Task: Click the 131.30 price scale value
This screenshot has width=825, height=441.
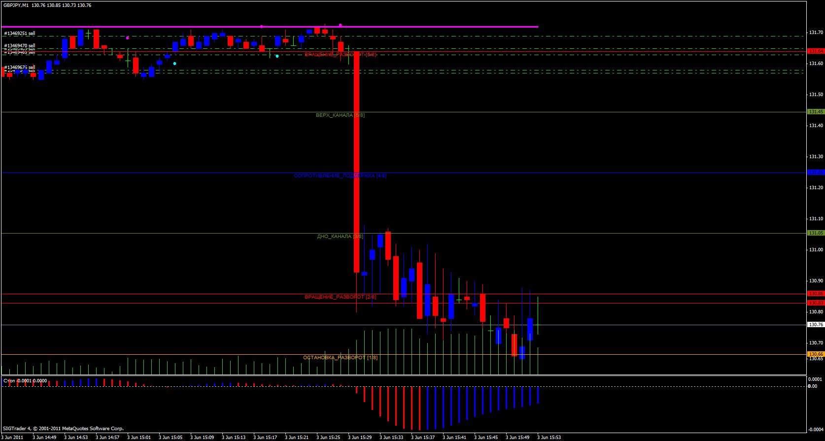Action: click(x=816, y=157)
